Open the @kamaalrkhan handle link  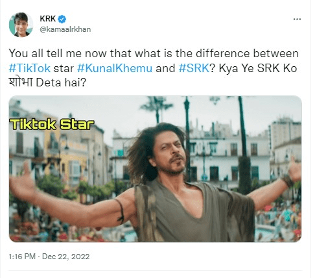65,29
